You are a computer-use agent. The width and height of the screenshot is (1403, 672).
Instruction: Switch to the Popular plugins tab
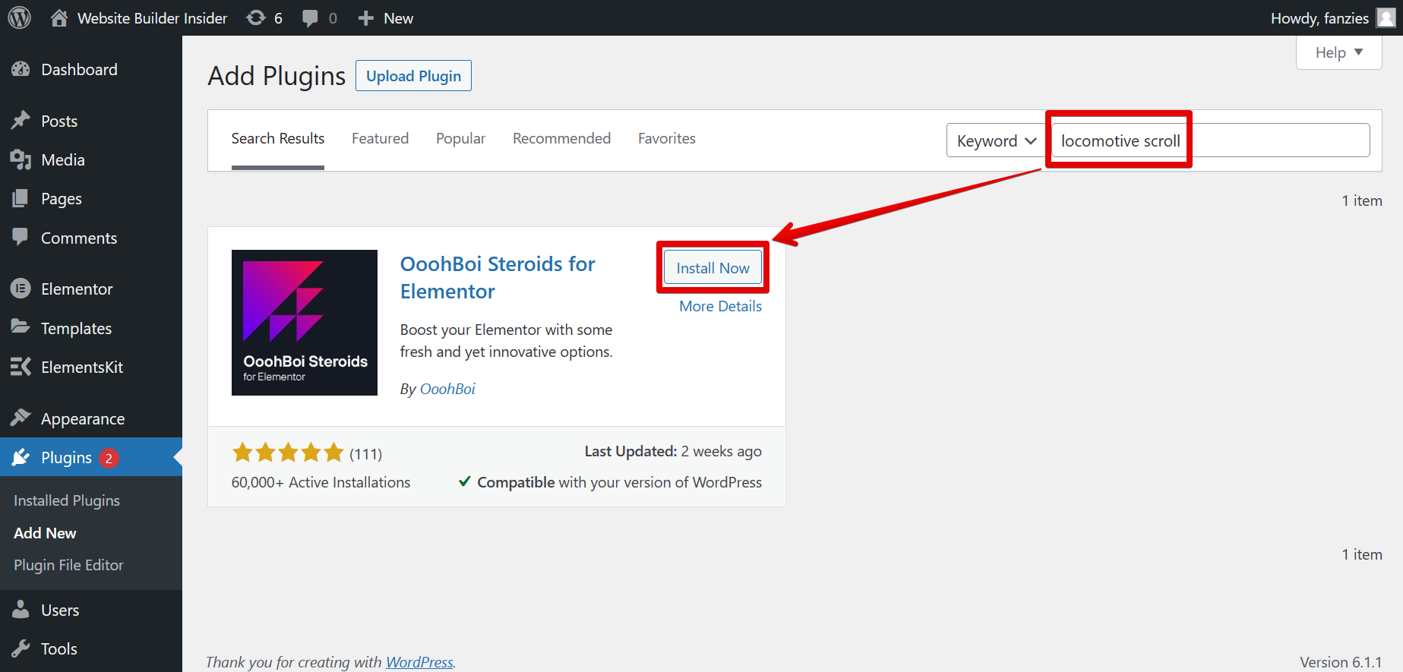point(460,138)
